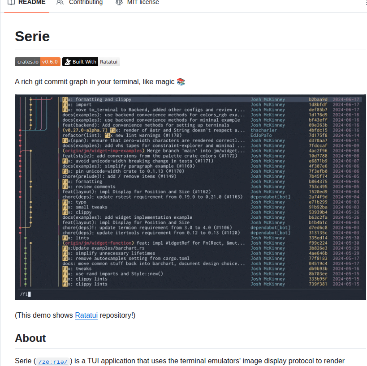This screenshot has height=366, width=367.
Task: Click the /zéːriə/ pronunciation link
Action: (x=53, y=362)
